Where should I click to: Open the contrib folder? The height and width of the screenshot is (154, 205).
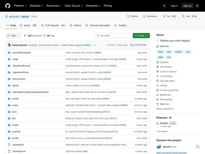(x=15, y=98)
